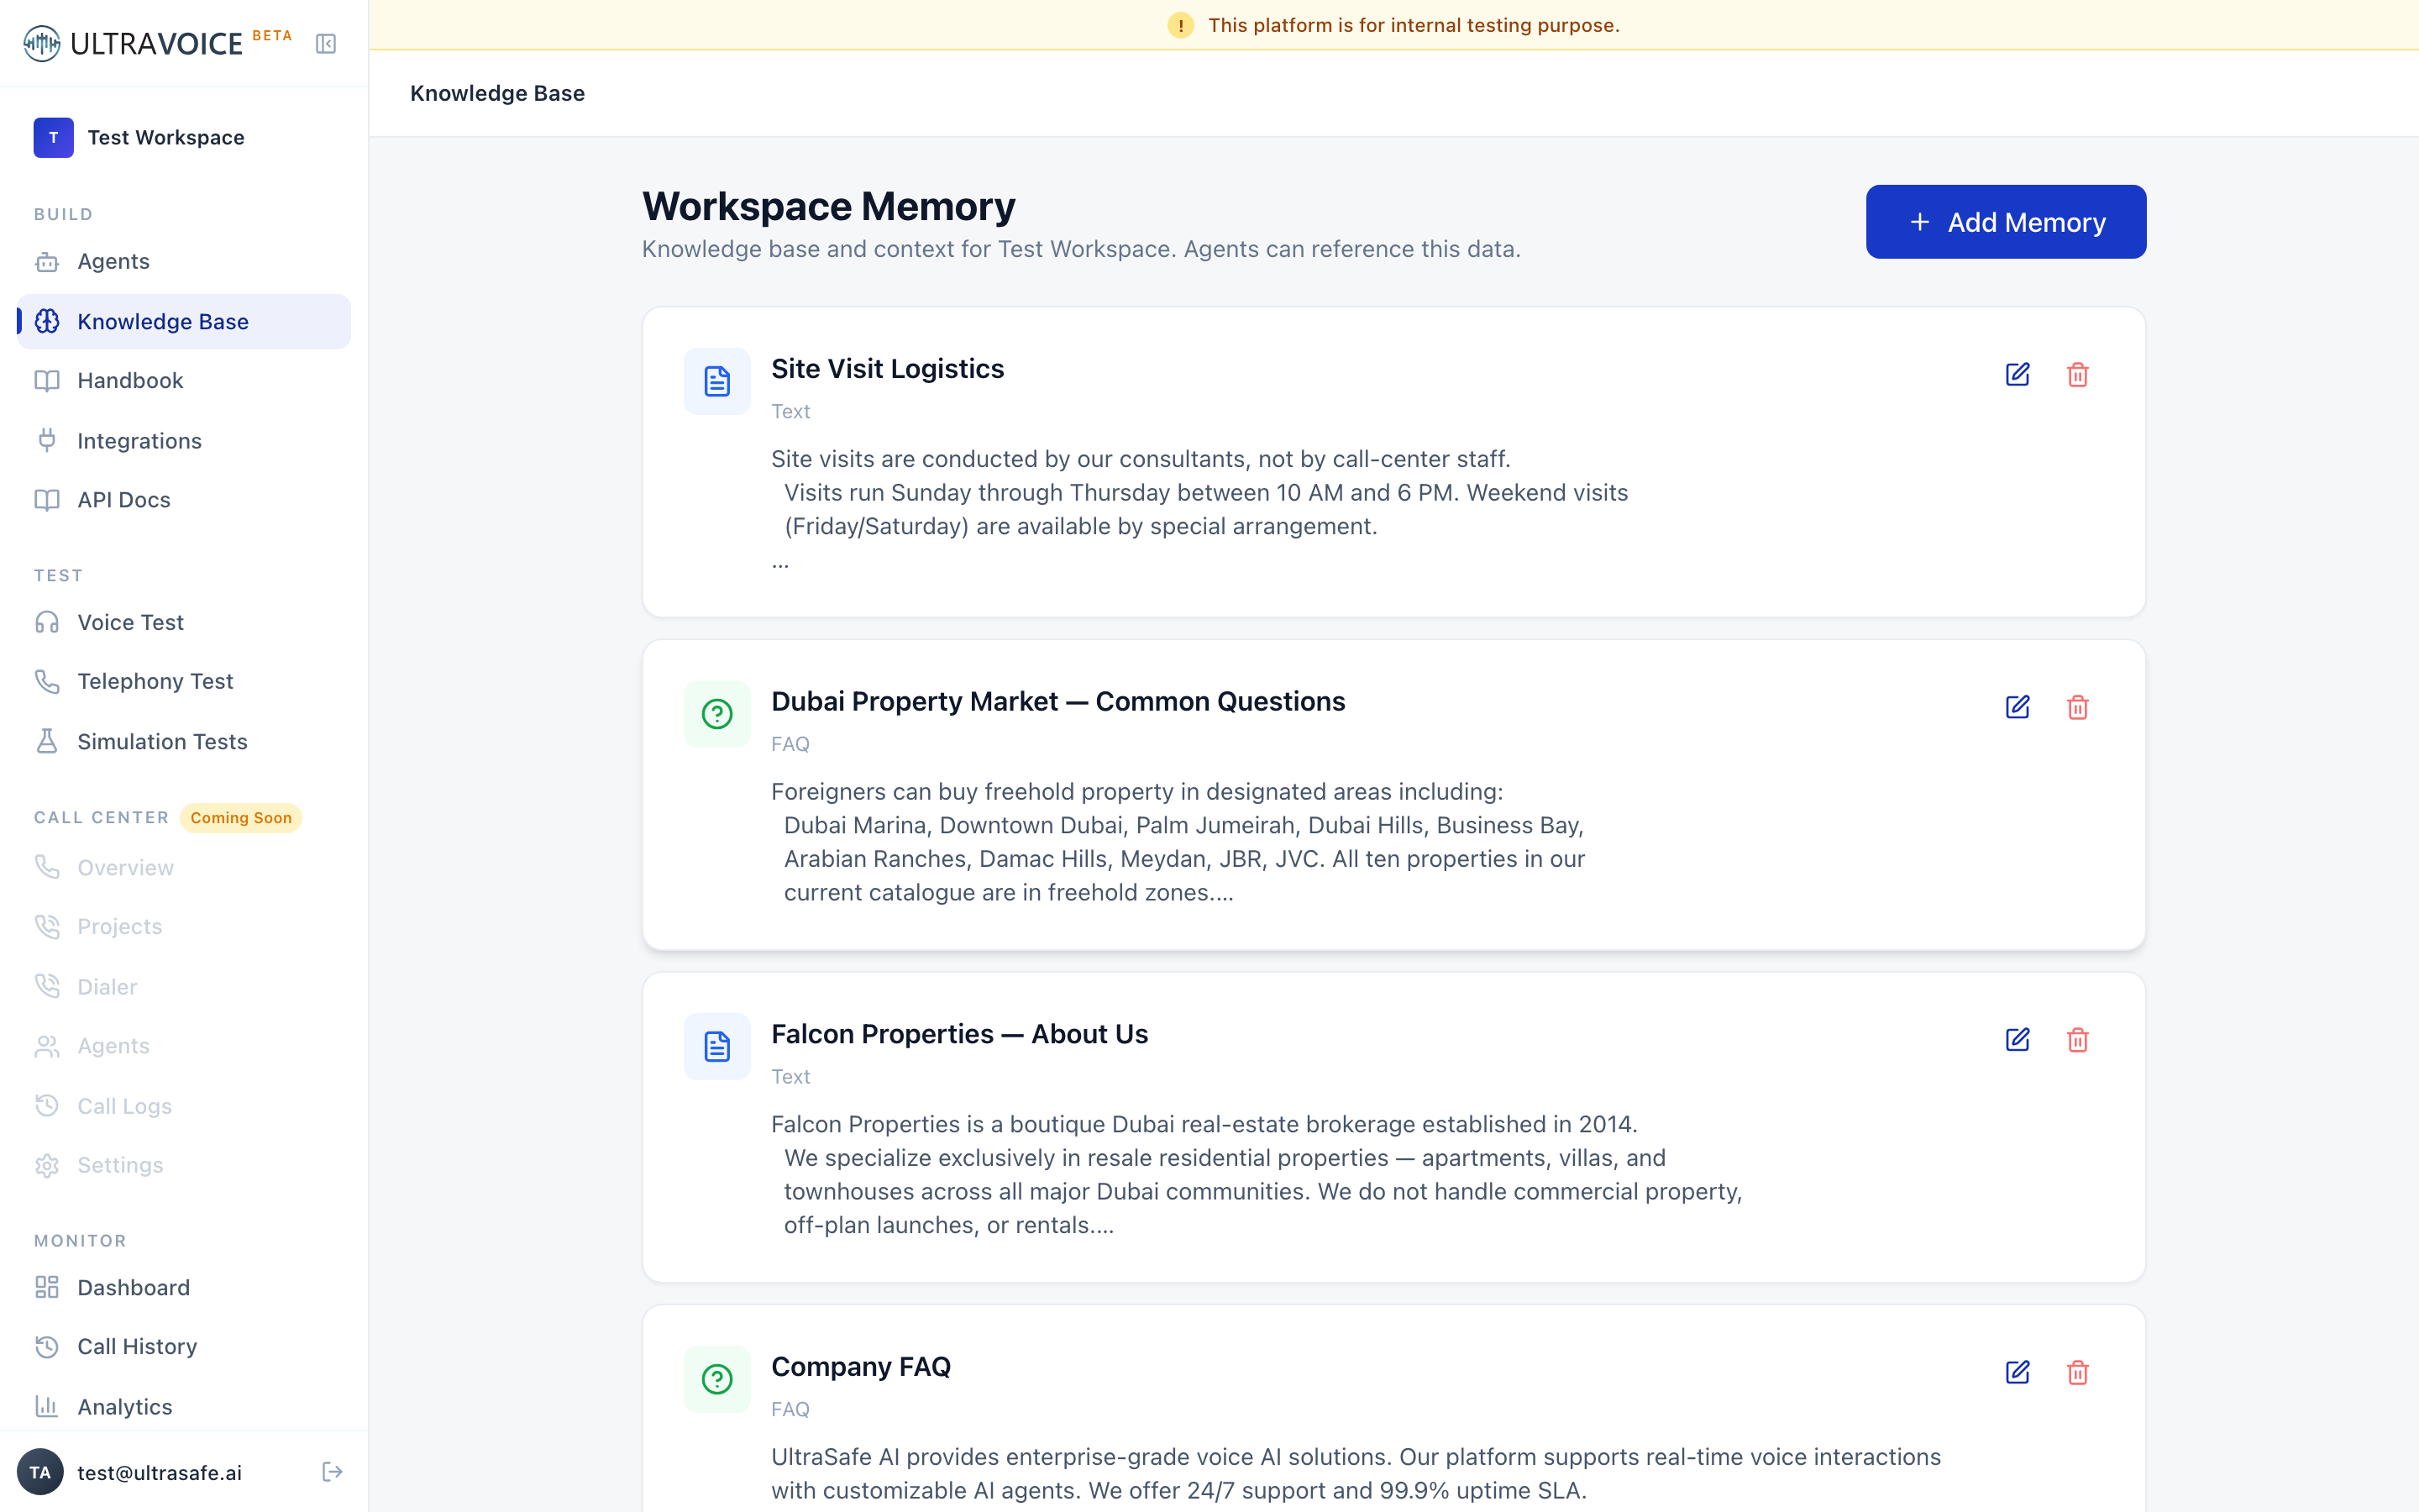The width and height of the screenshot is (2419, 1512).
Task: Edit the Site Visit Logistics memory
Action: pos(2018,375)
